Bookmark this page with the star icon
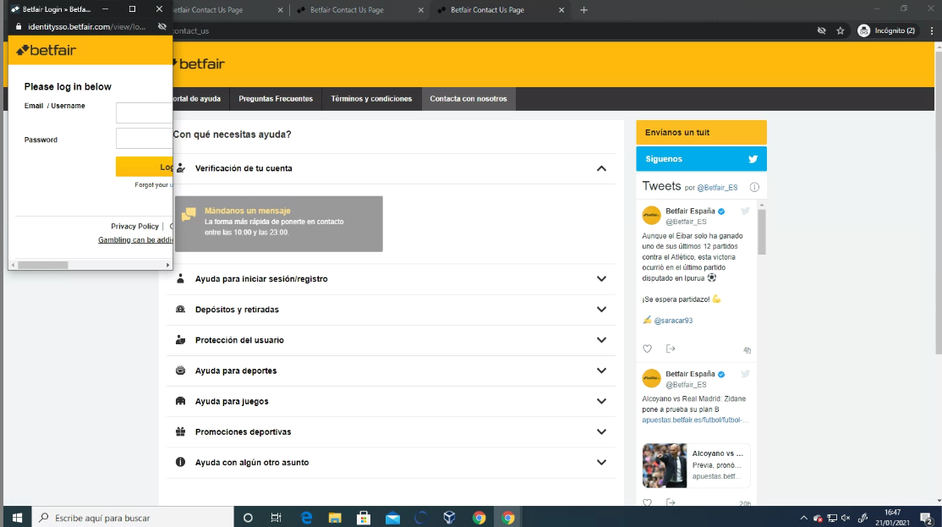Image resolution: width=942 pixels, height=527 pixels. coord(841,30)
